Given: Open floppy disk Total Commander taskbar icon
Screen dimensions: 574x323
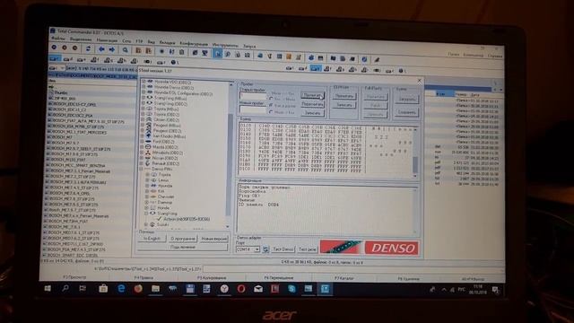Looking at the screenshot, I should [x=190, y=289].
